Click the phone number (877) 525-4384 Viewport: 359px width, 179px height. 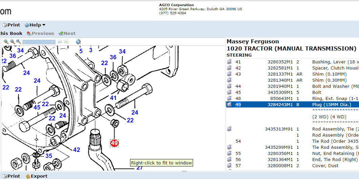173,13
